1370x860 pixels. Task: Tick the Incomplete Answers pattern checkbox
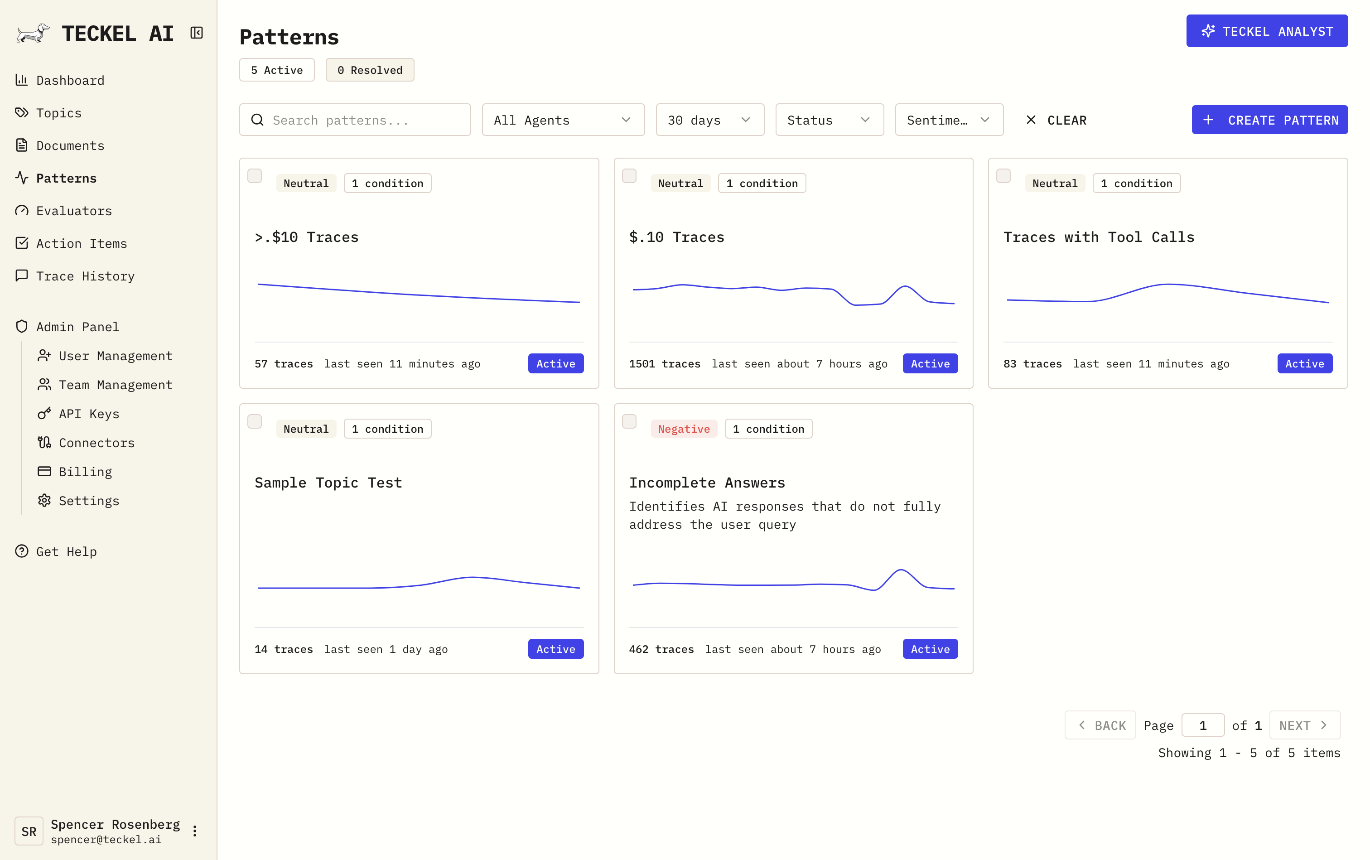pyautogui.click(x=629, y=421)
